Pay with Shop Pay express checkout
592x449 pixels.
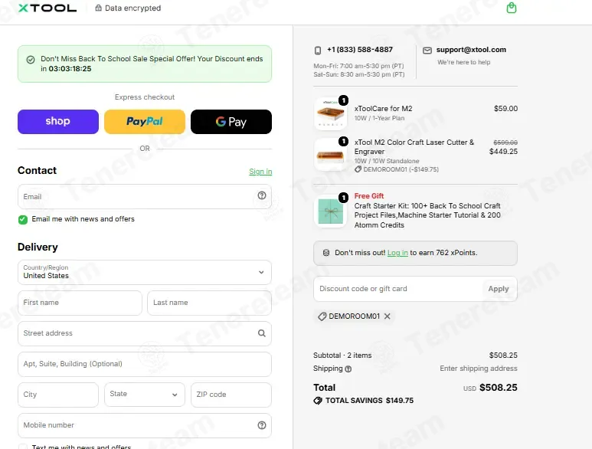58,122
